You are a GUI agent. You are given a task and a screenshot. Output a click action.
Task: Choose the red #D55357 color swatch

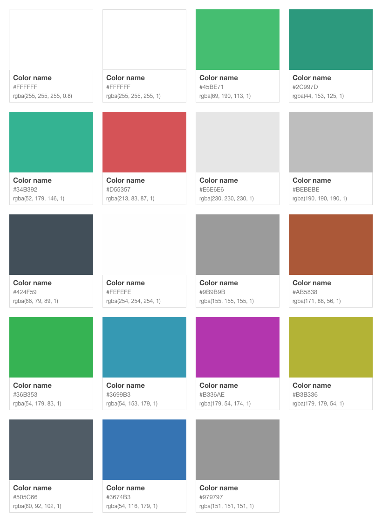tap(144, 142)
